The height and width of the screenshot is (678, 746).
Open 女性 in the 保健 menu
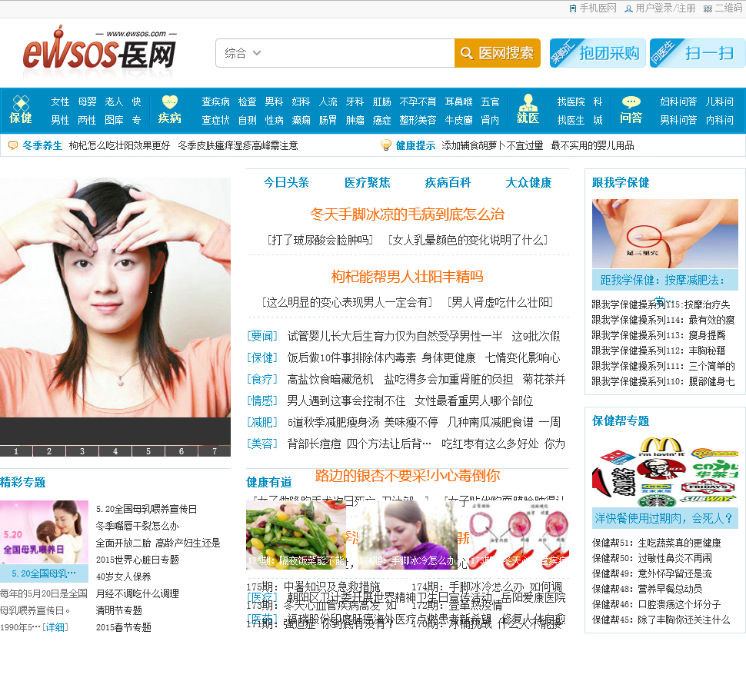(61, 101)
